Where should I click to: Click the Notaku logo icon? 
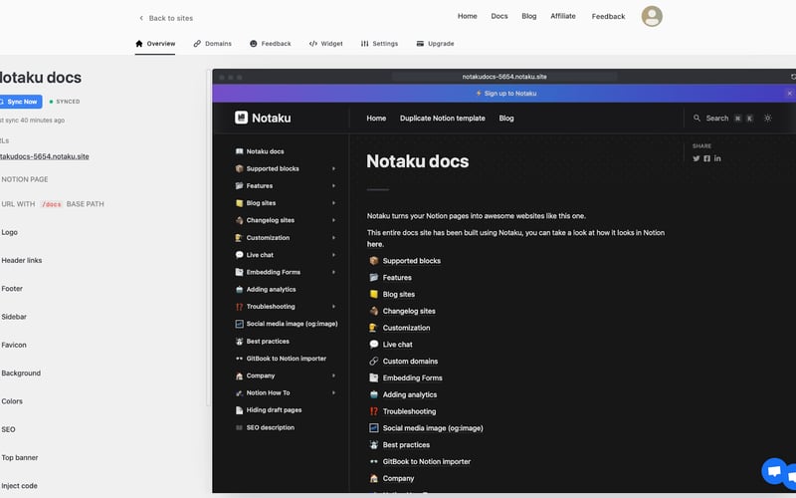coord(241,118)
